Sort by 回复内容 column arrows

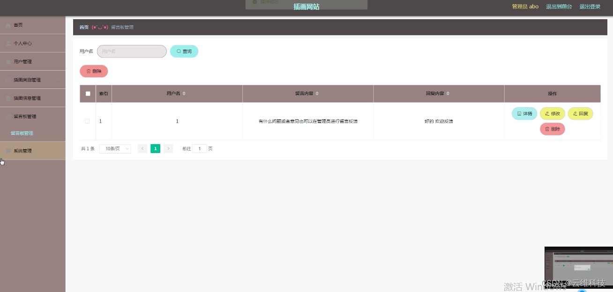(x=448, y=94)
